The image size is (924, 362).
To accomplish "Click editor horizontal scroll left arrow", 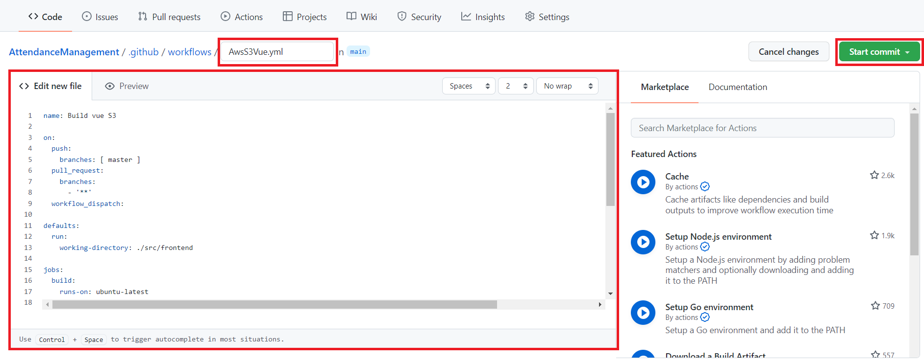I will pyautogui.click(x=48, y=304).
